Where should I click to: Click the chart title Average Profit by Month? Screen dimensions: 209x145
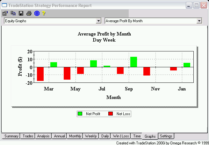tap(104, 34)
